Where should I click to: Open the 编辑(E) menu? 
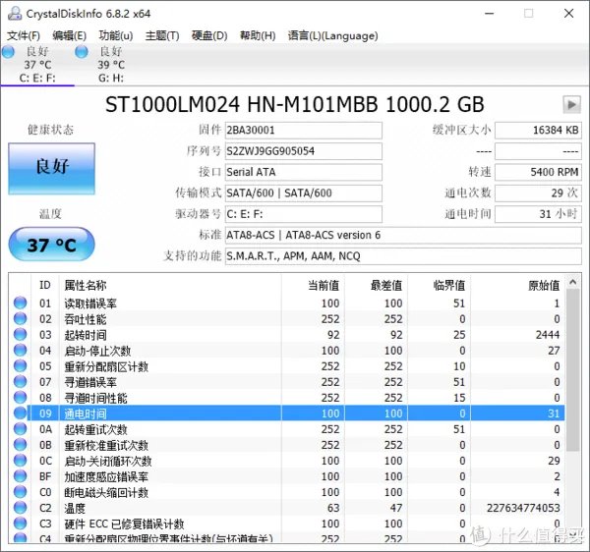(69, 35)
